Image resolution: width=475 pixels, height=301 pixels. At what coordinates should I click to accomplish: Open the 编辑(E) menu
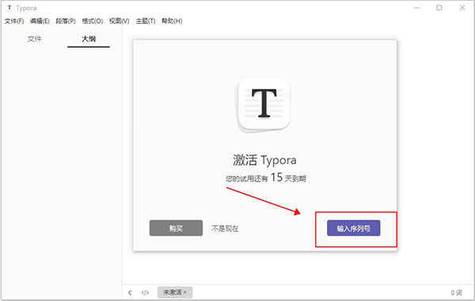click(x=40, y=21)
